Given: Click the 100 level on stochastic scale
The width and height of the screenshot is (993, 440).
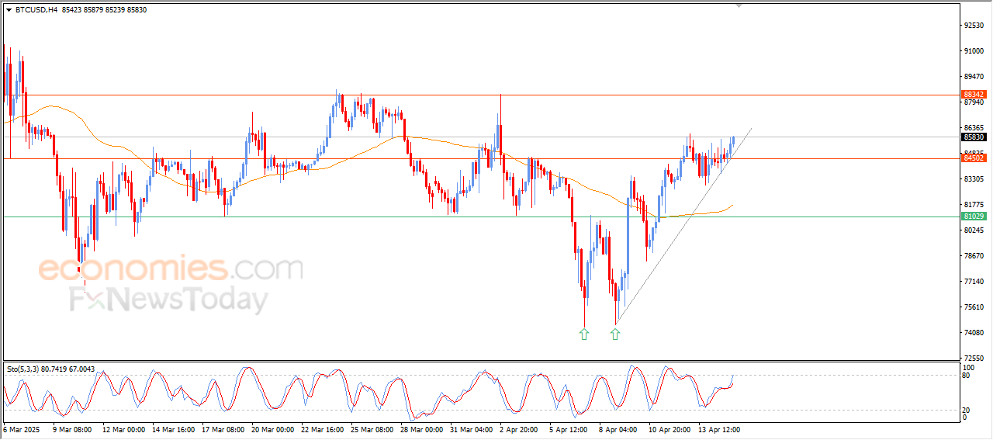Looking at the screenshot, I should 968,367.
